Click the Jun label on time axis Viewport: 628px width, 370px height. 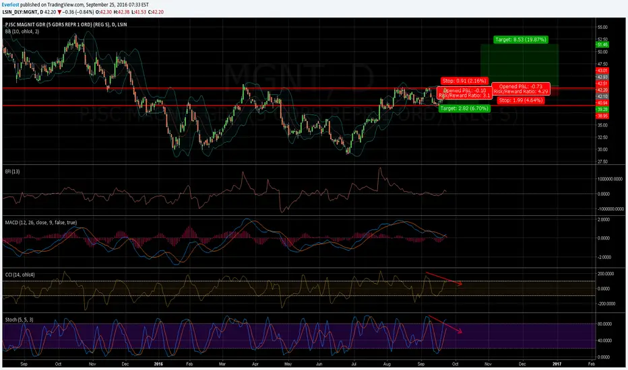coord(319,364)
